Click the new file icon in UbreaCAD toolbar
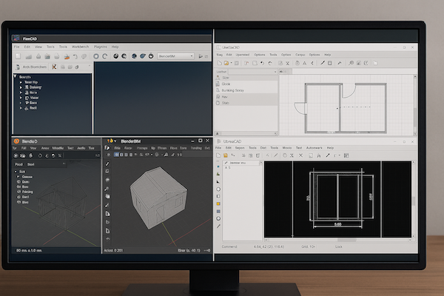Screen dimensions: 444x296 tap(218, 155)
